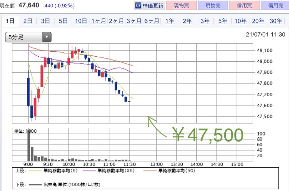
Task: Switch to the 3ヶ月 chart range
Action: tap(134, 21)
